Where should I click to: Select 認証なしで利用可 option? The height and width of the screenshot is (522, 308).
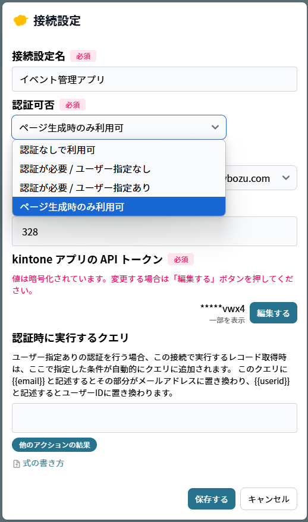click(x=119, y=150)
